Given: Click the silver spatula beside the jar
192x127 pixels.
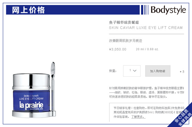Looking at the screenshot, I should tap(53, 89).
